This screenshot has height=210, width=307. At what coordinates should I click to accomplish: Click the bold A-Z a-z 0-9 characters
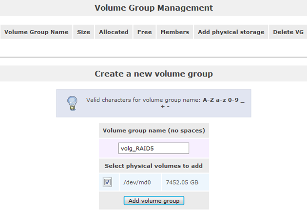point(221,100)
